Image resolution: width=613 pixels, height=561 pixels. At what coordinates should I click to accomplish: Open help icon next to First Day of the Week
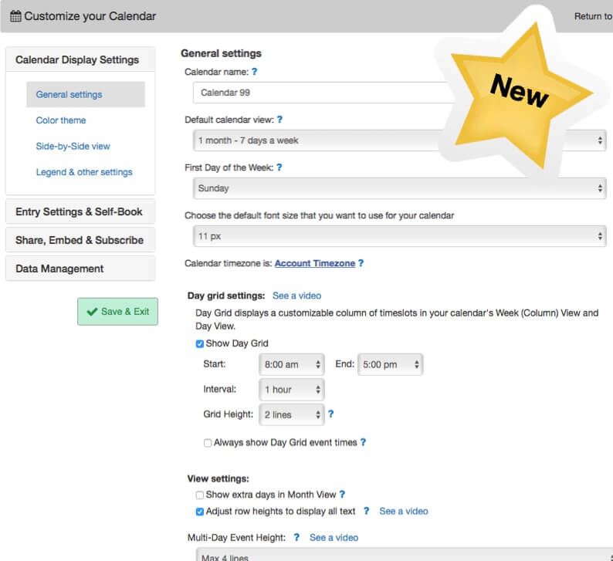[x=279, y=167]
